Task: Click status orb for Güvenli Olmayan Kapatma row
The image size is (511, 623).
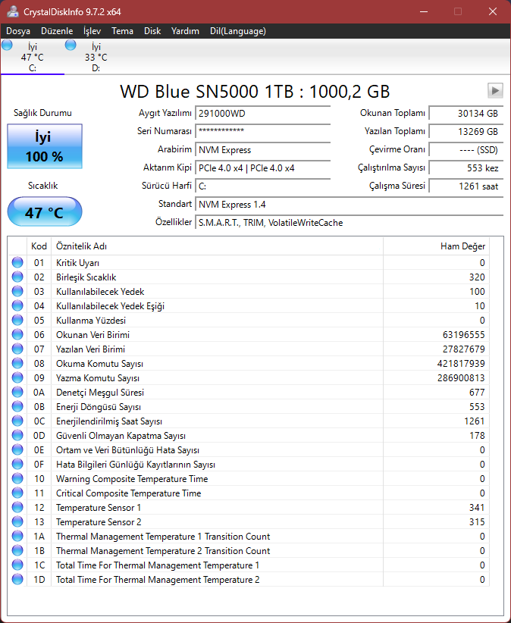Action: (17, 435)
